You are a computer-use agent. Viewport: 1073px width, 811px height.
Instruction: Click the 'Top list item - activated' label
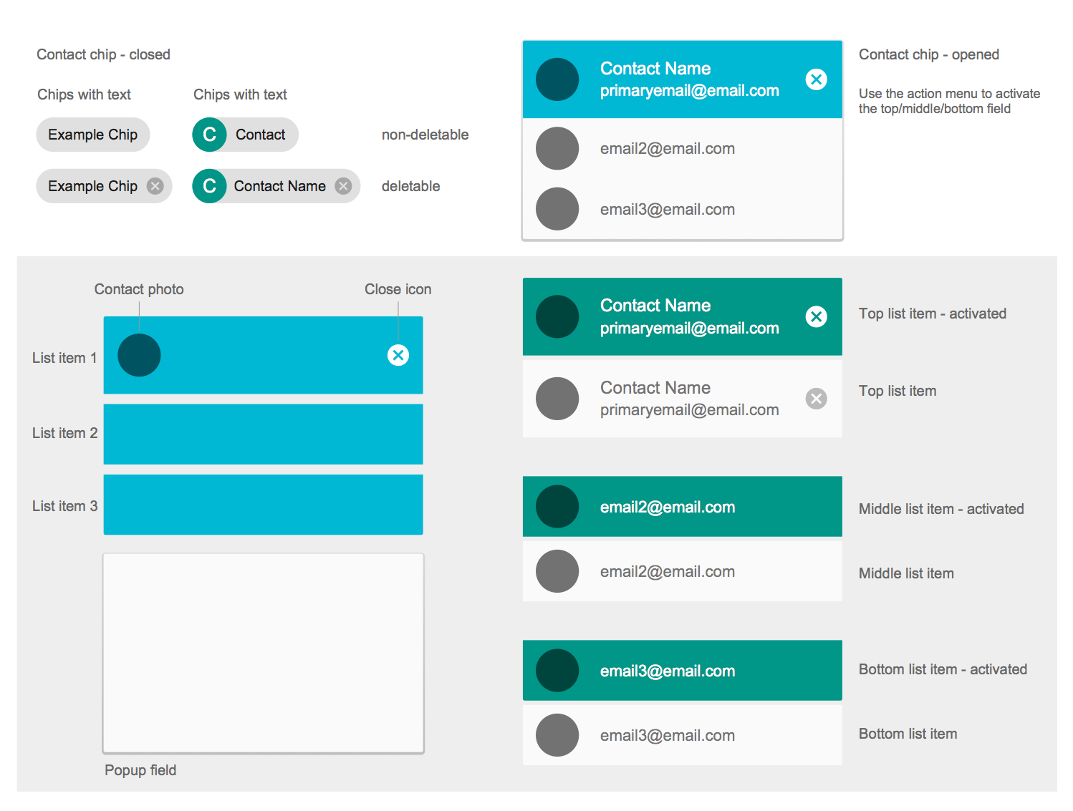[x=933, y=314]
